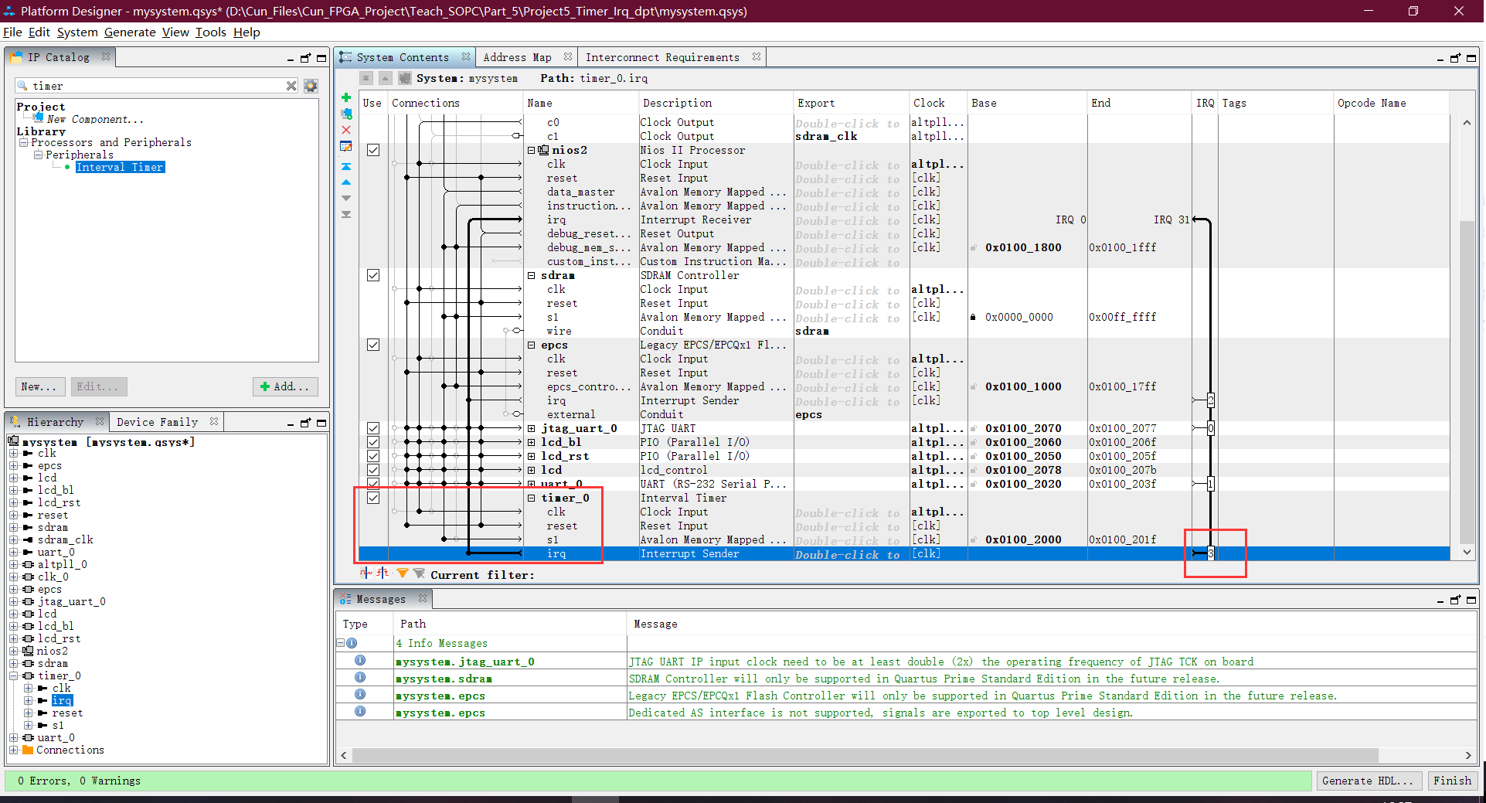Expand Connections in the Hierarchy tree
1486x803 pixels.
tap(14, 750)
